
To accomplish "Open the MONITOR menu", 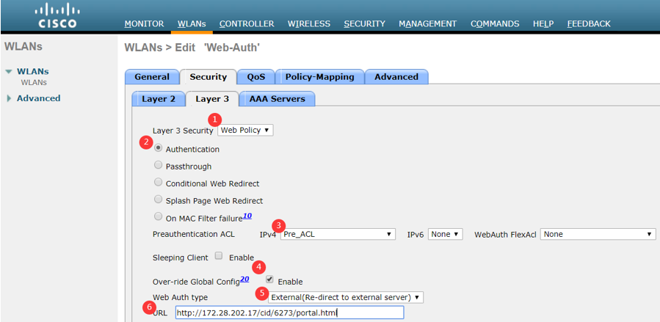I will [144, 23].
